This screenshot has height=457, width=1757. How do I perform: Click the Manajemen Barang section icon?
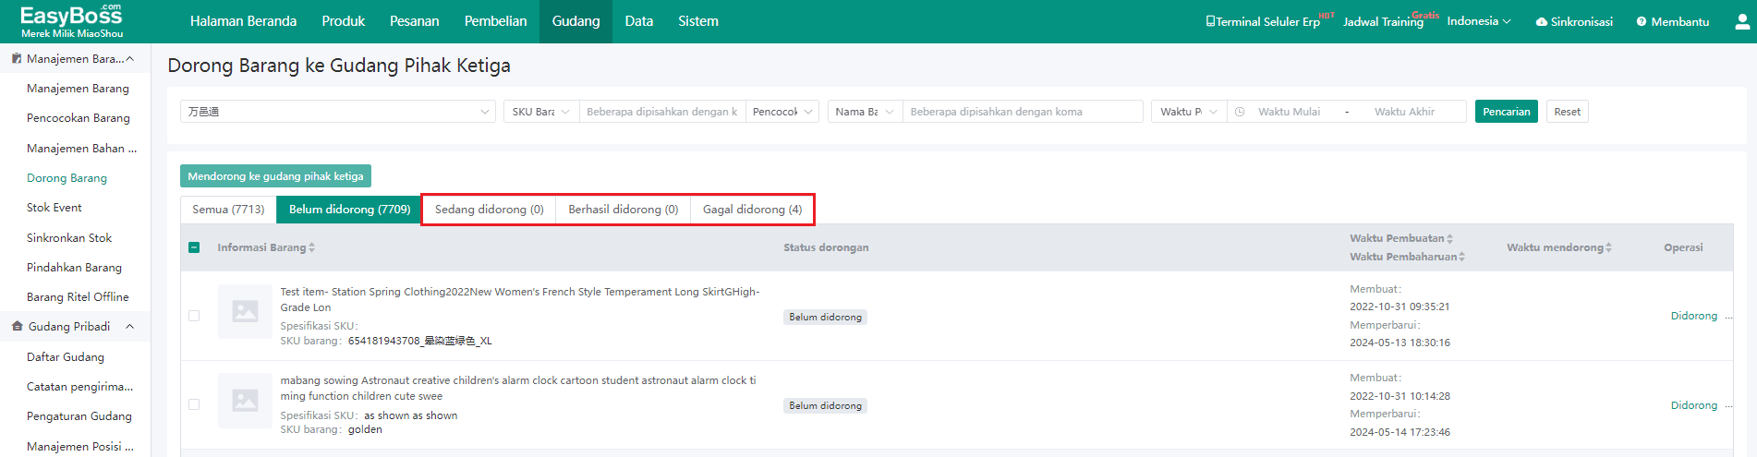point(17,58)
